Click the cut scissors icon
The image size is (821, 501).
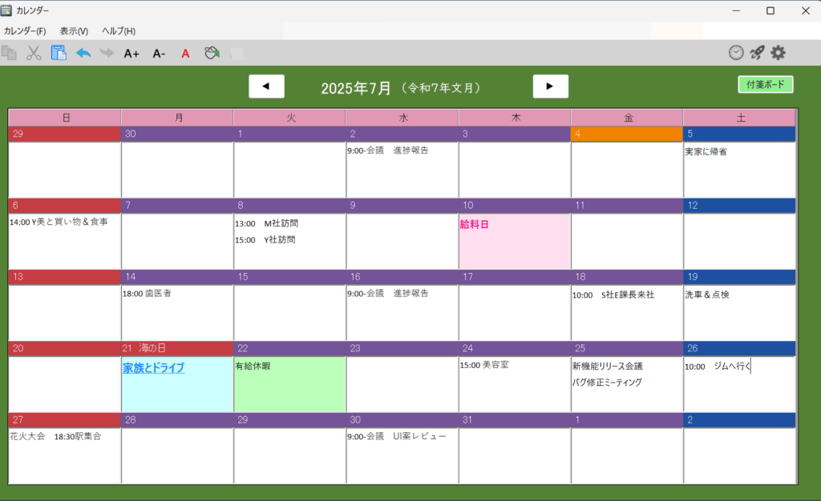coord(34,54)
